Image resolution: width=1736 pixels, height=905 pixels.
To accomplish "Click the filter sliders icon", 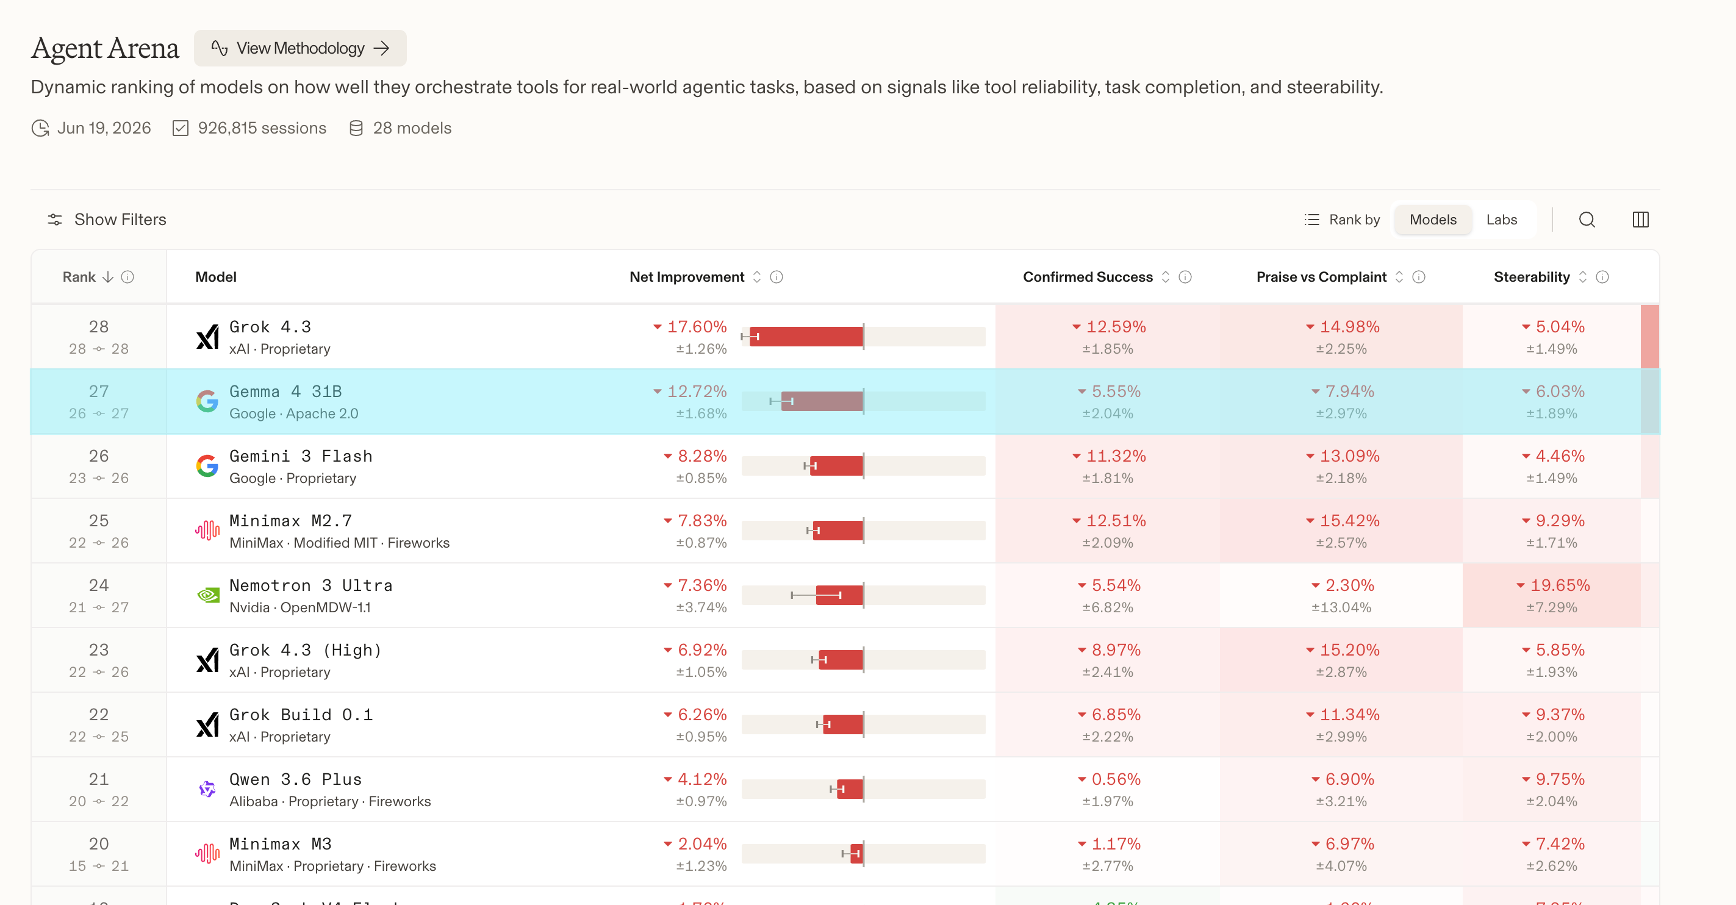I will point(56,220).
